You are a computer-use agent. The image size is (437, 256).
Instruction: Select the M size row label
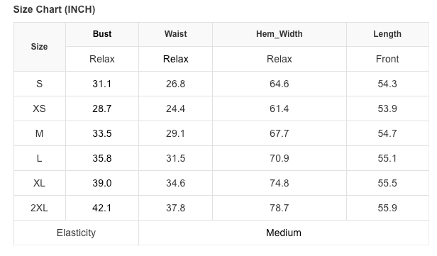[39, 133]
